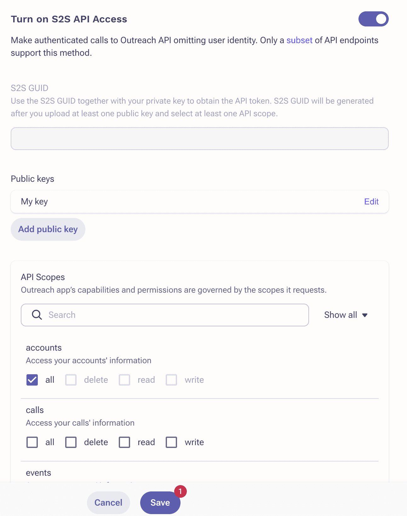Click Add public key

point(48,229)
